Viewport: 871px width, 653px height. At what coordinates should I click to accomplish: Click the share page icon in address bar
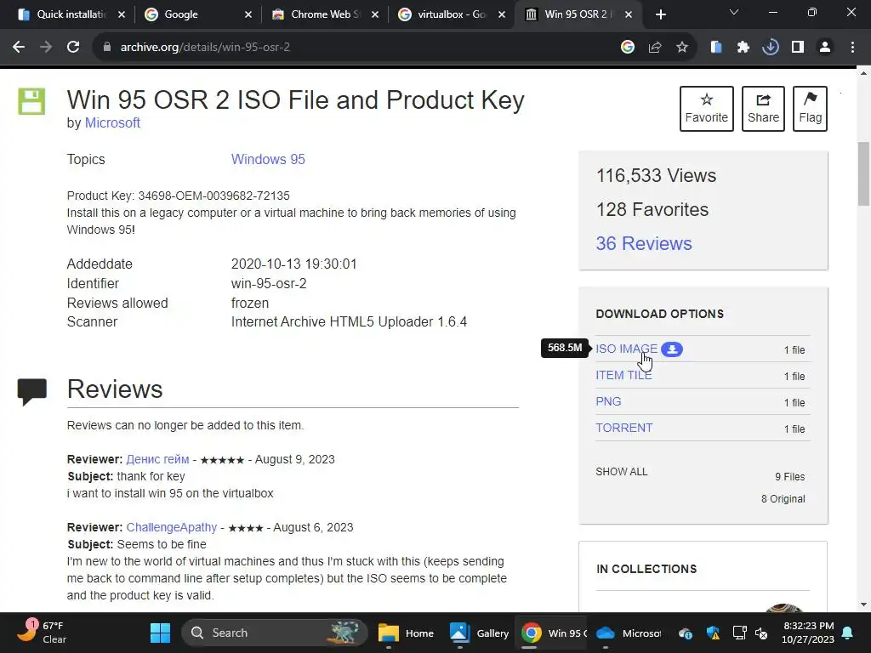(x=655, y=48)
